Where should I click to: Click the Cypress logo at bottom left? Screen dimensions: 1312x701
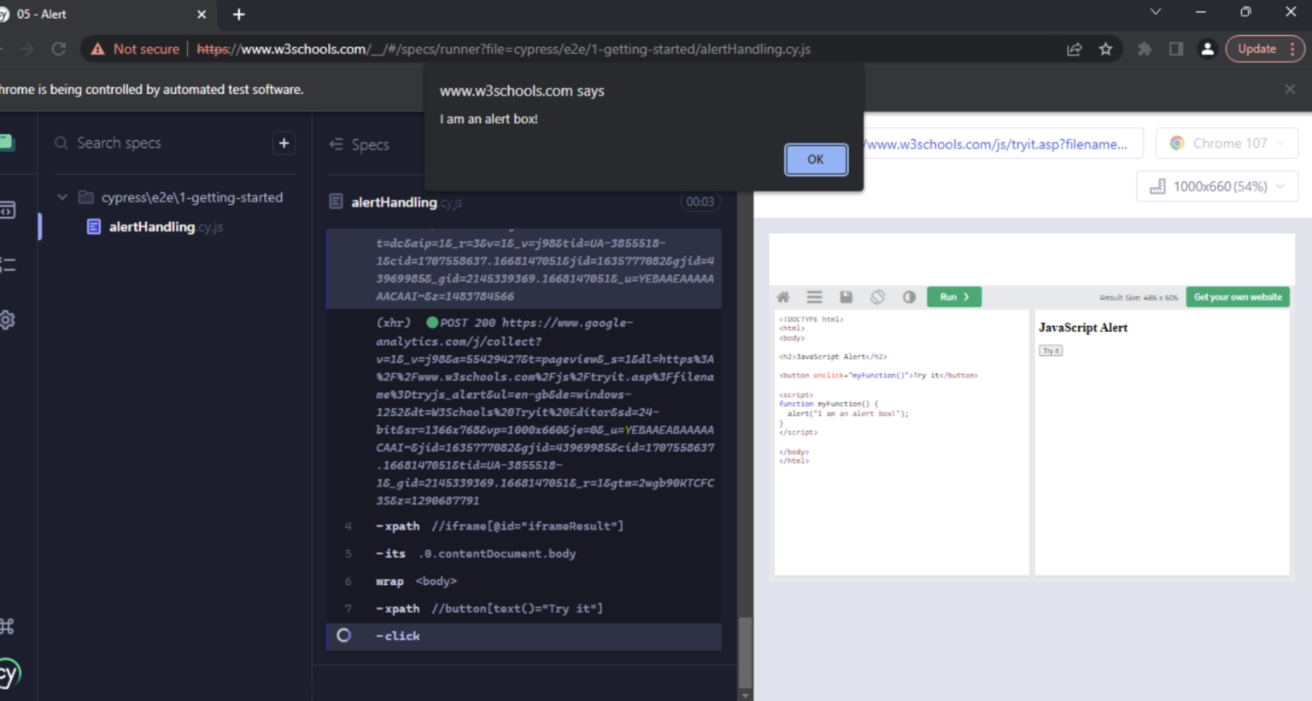pos(8,674)
